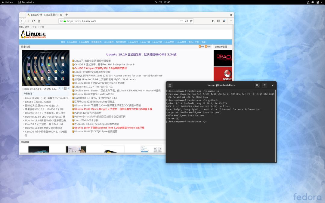Viewport: 325px width, 203px height.
Task: Click the terminal search button
Action: [x=257, y=85]
